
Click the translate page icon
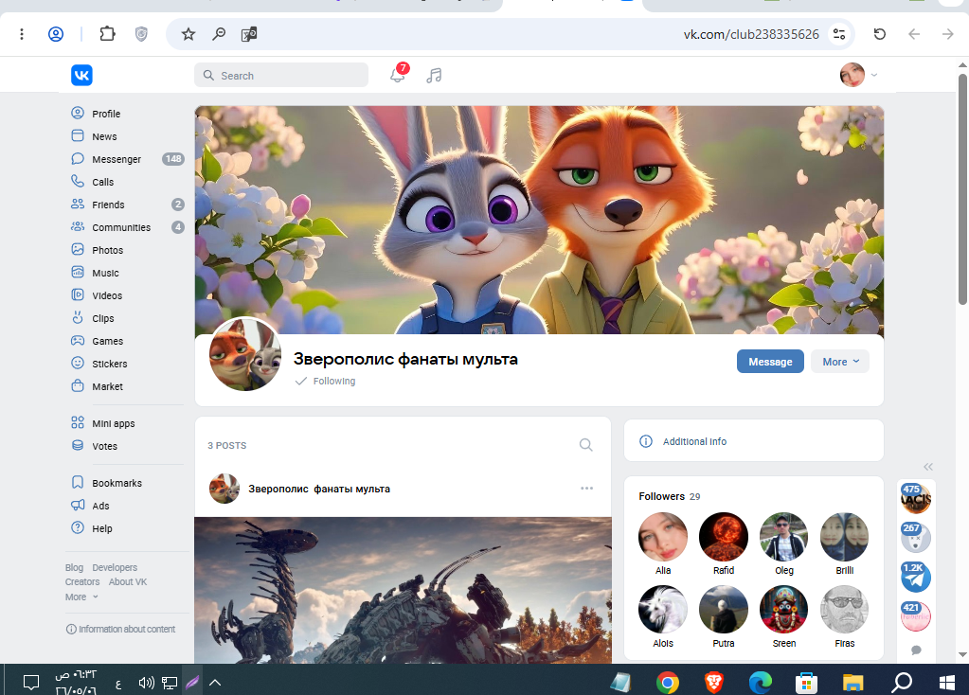coord(249,34)
